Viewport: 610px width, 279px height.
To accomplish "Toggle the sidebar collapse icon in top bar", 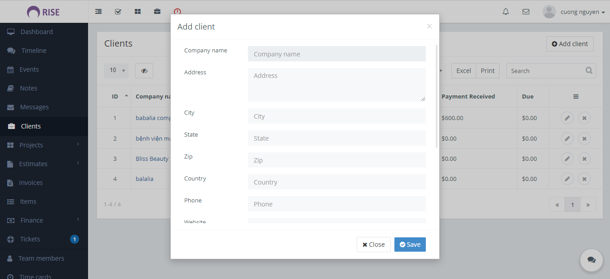I will (98, 12).
